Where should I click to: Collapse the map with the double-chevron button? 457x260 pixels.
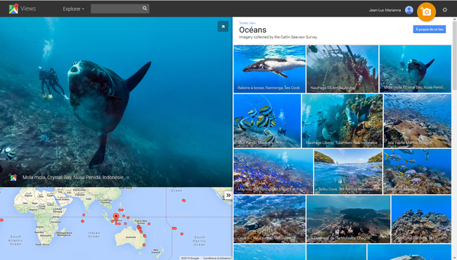tap(228, 195)
